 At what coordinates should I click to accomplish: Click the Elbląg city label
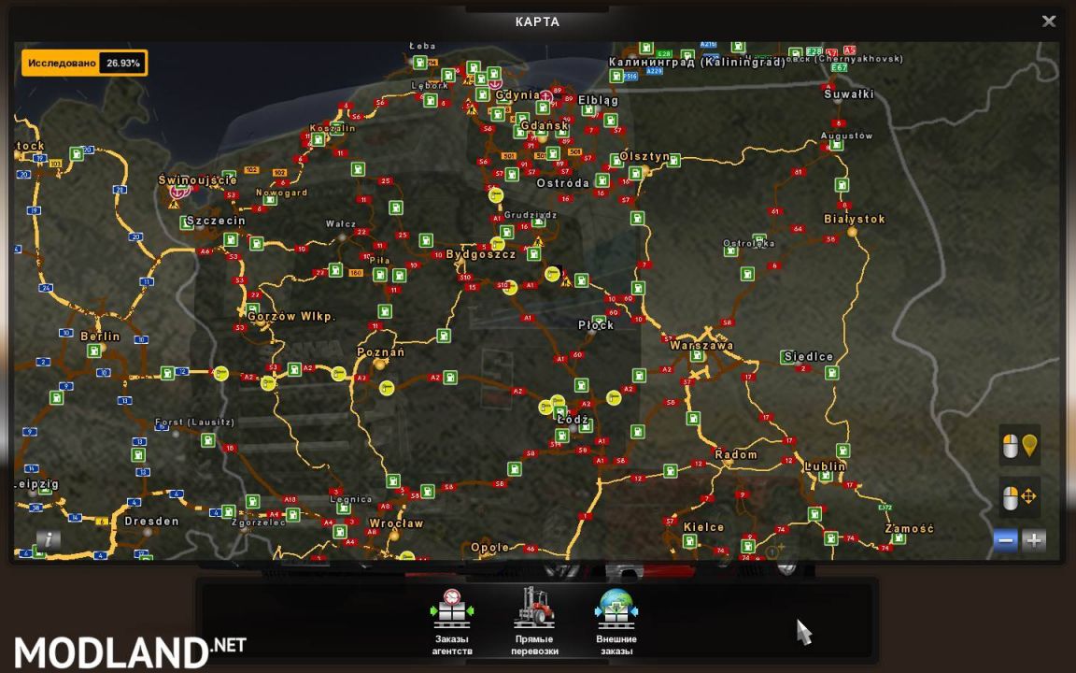coord(598,100)
